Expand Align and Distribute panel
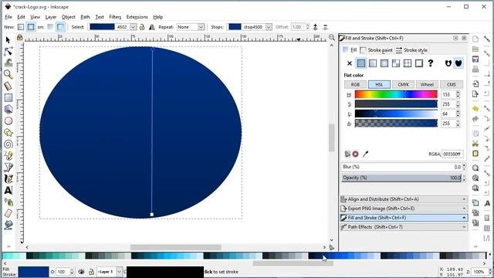 tap(404, 199)
